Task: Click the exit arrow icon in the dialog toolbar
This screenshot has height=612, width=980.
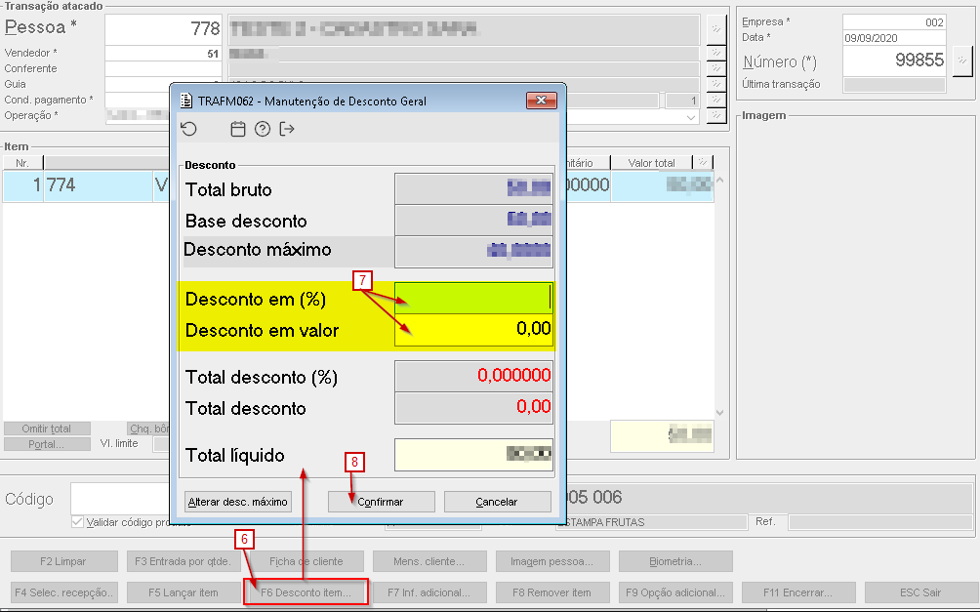Action: (x=287, y=130)
